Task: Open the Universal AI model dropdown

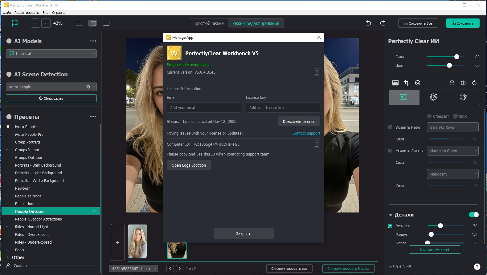Action: tap(51, 54)
